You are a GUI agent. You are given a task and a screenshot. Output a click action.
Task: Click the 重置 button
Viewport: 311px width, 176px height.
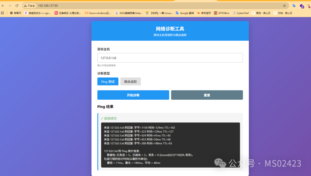[x=207, y=95]
